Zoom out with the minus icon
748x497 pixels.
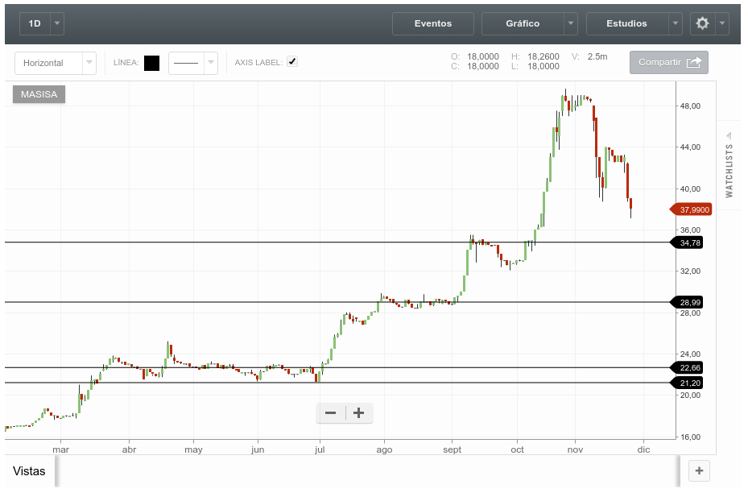point(330,413)
